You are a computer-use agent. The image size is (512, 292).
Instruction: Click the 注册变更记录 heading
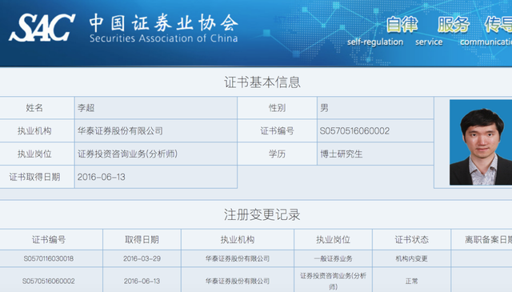click(x=262, y=214)
